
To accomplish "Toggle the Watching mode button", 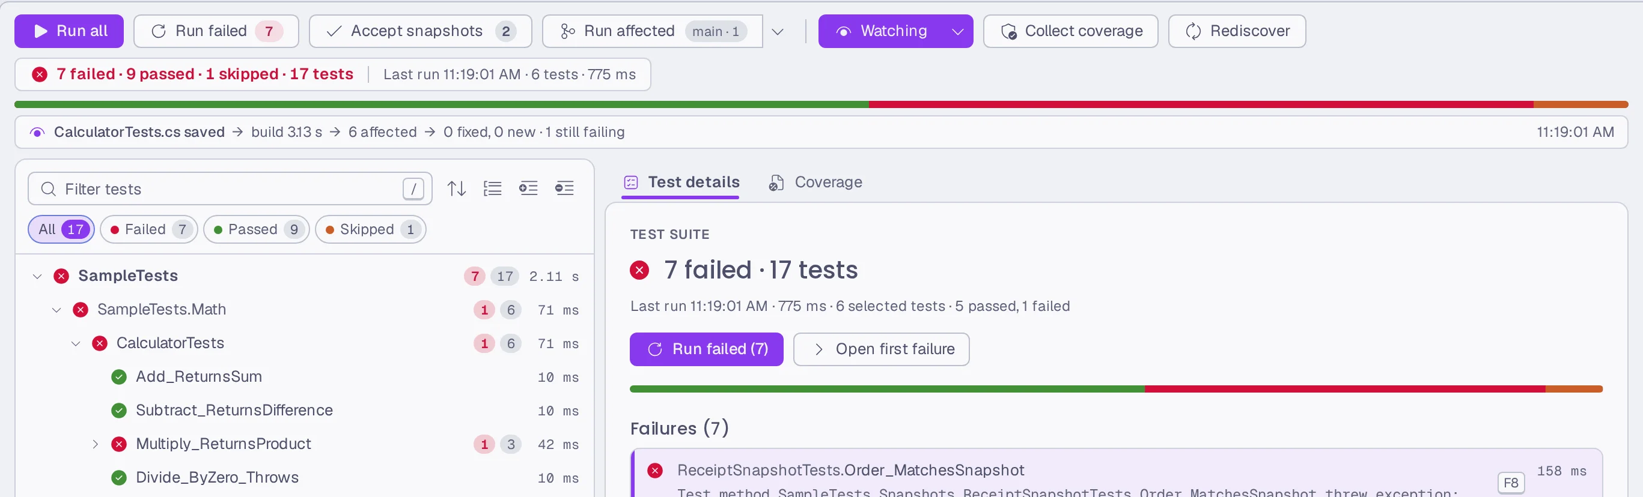I will (x=880, y=31).
